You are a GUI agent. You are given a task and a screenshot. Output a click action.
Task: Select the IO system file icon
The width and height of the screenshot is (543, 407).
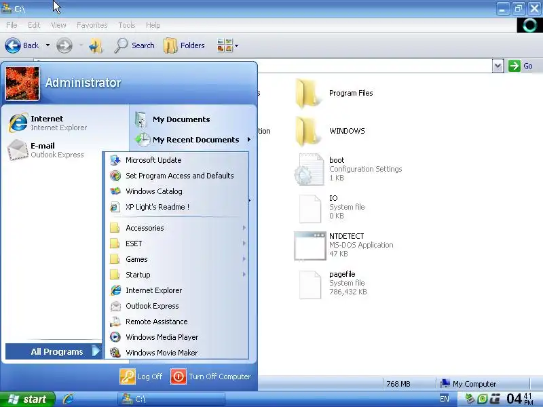[x=310, y=208]
